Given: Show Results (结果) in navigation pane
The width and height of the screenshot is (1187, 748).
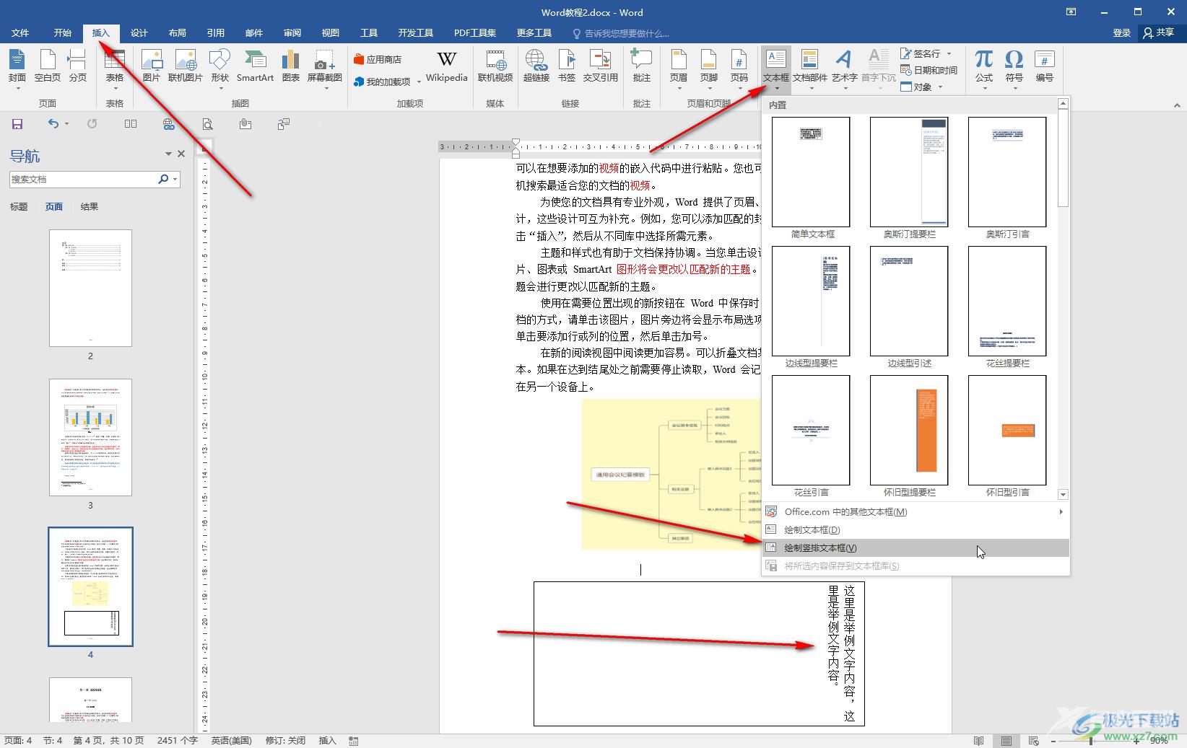Looking at the screenshot, I should point(89,207).
